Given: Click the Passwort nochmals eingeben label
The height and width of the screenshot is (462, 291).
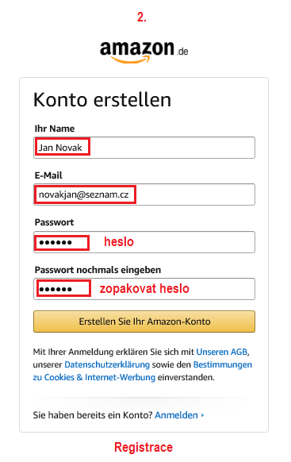Looking at the screenshot, I should point(98,270).
